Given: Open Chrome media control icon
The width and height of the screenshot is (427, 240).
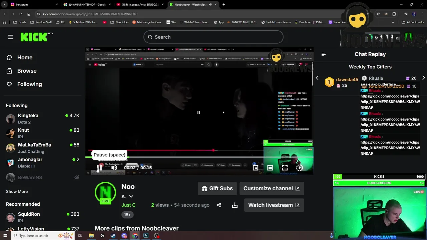Looking at the screenshot, I should [x=406, y=14].
